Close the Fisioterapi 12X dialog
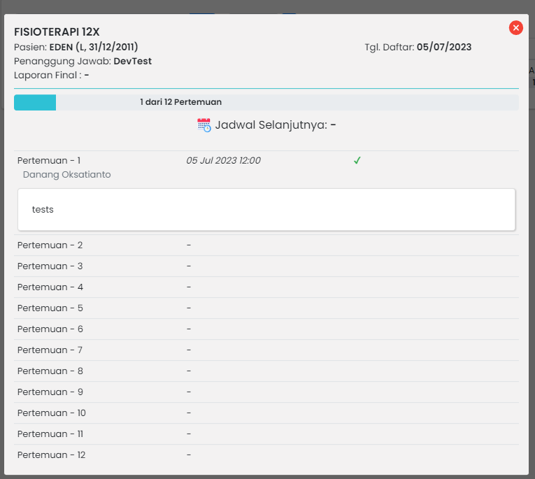 (516, 28)
